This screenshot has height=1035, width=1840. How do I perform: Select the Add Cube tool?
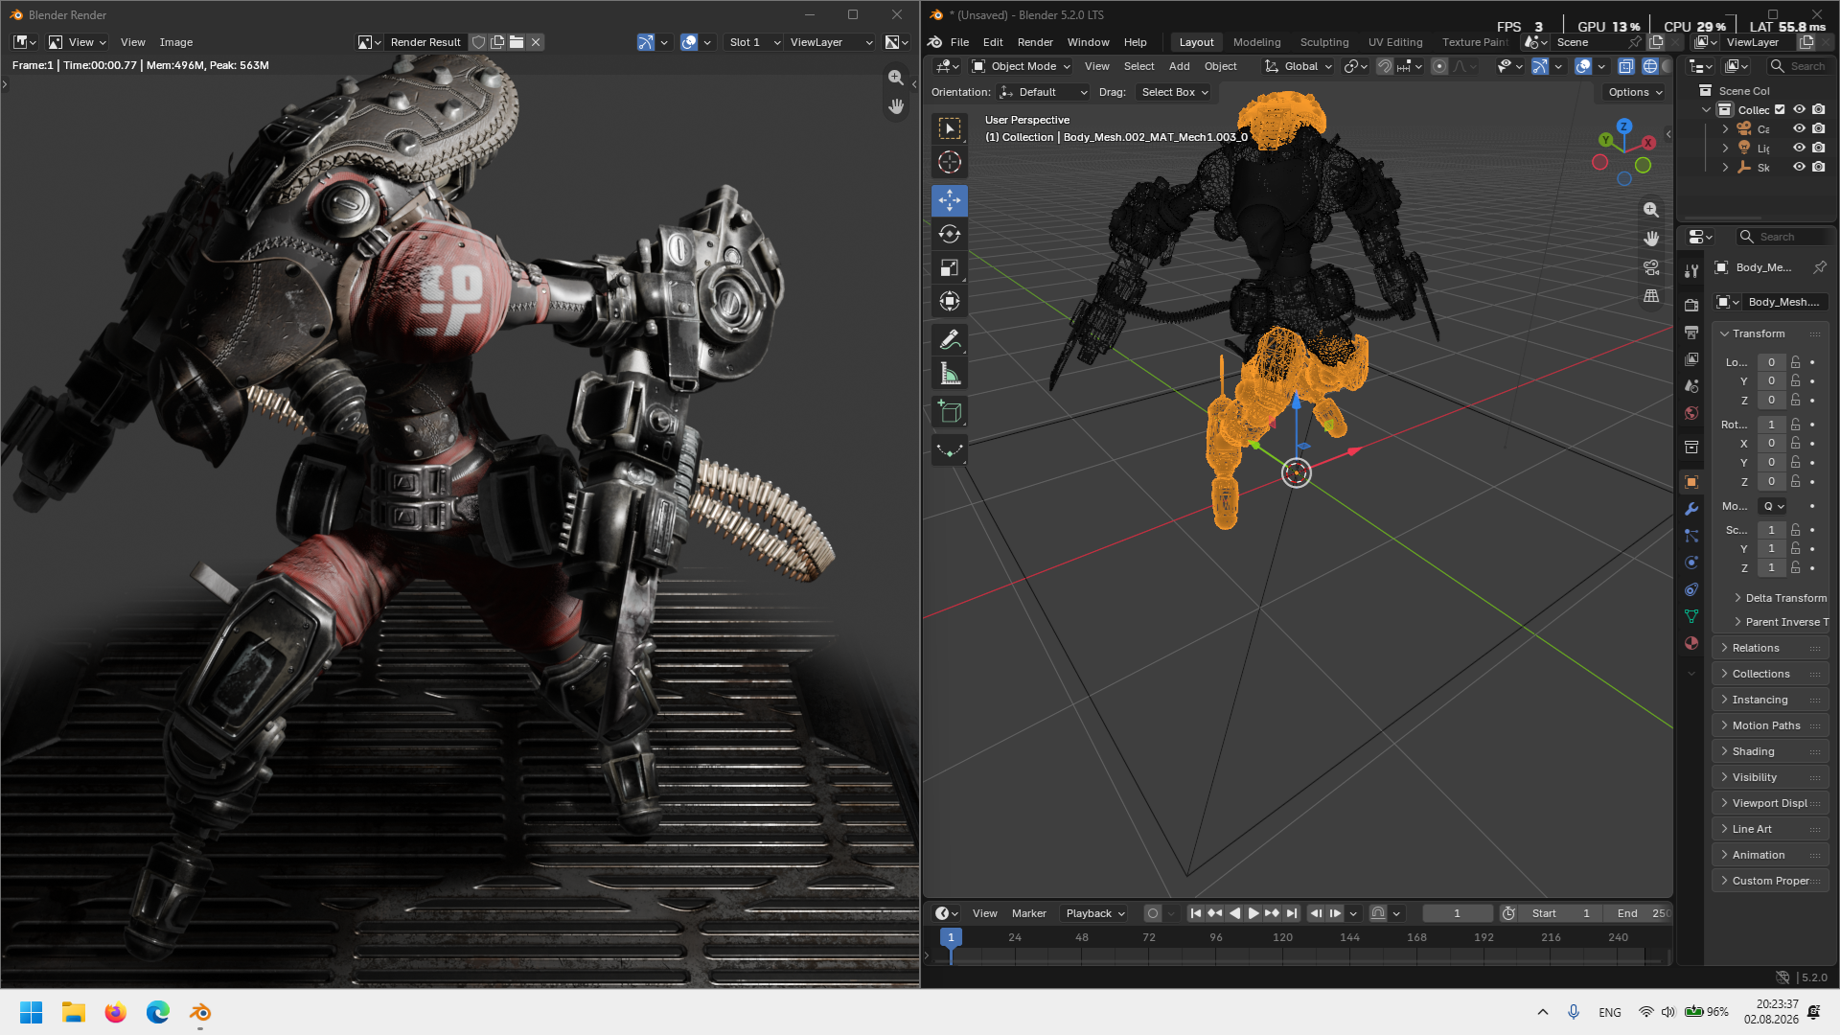click(949, 412)
